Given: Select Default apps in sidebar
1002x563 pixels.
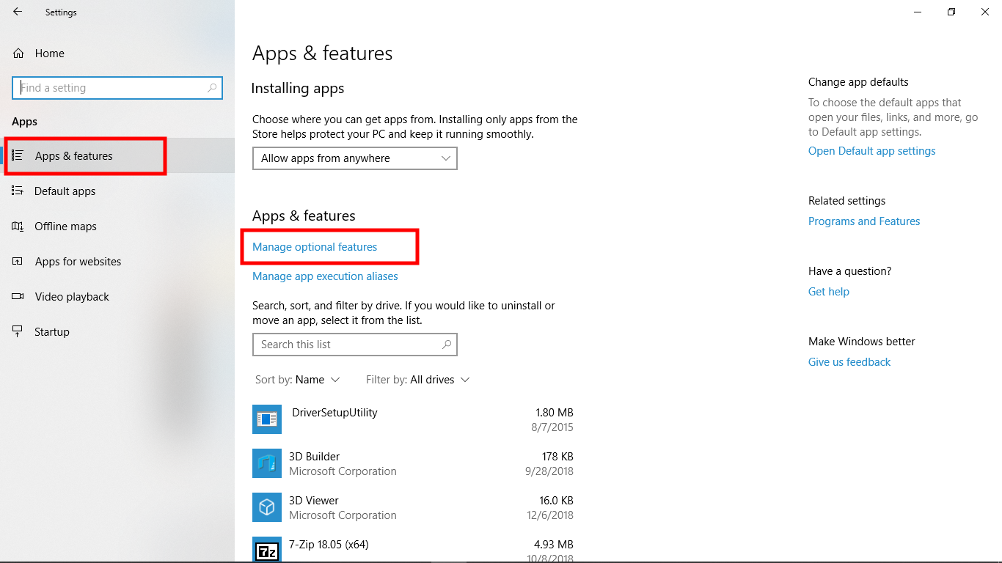Looking at the screenshot, I should (x=117, y=191).
